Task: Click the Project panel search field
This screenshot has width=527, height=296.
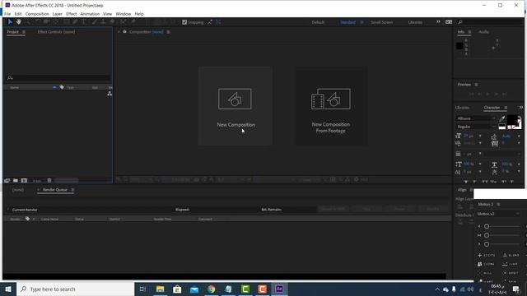Action: [58, 78]
